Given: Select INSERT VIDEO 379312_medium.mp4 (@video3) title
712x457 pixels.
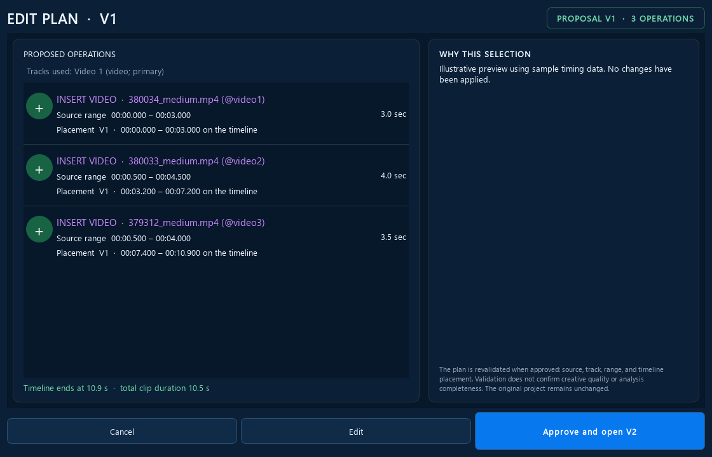Looking at the screenshot, I should tap(161, 223).
